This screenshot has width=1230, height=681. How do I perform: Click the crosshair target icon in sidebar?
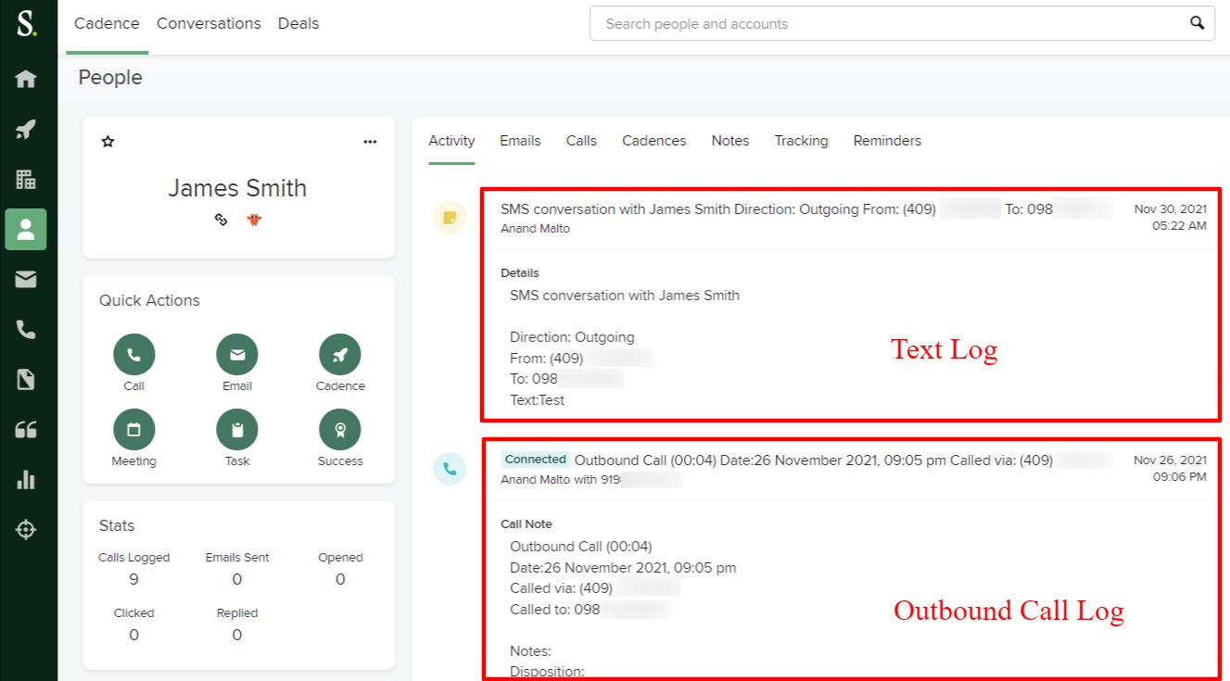click(x=26, y=529)
